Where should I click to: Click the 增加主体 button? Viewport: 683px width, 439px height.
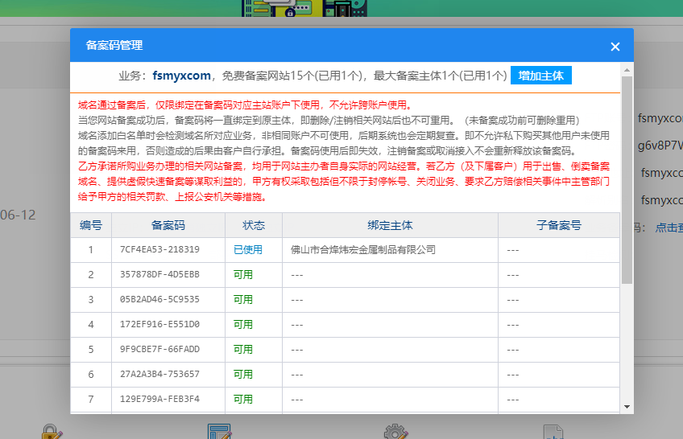(x=540, y=76)
